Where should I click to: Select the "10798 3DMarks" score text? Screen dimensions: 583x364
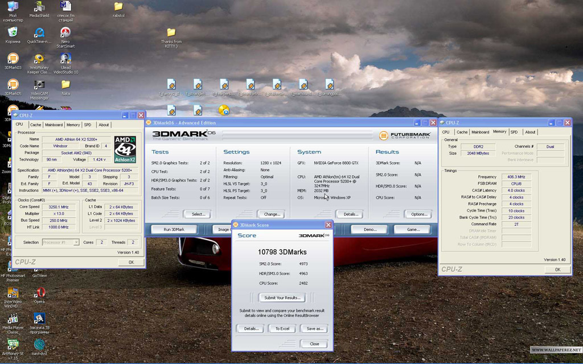click(x=282, y=252)
